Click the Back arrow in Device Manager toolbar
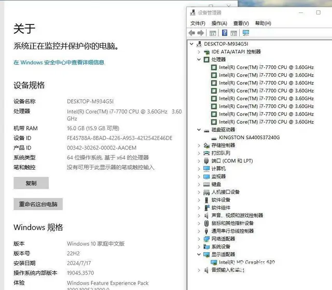 point(192,33)
